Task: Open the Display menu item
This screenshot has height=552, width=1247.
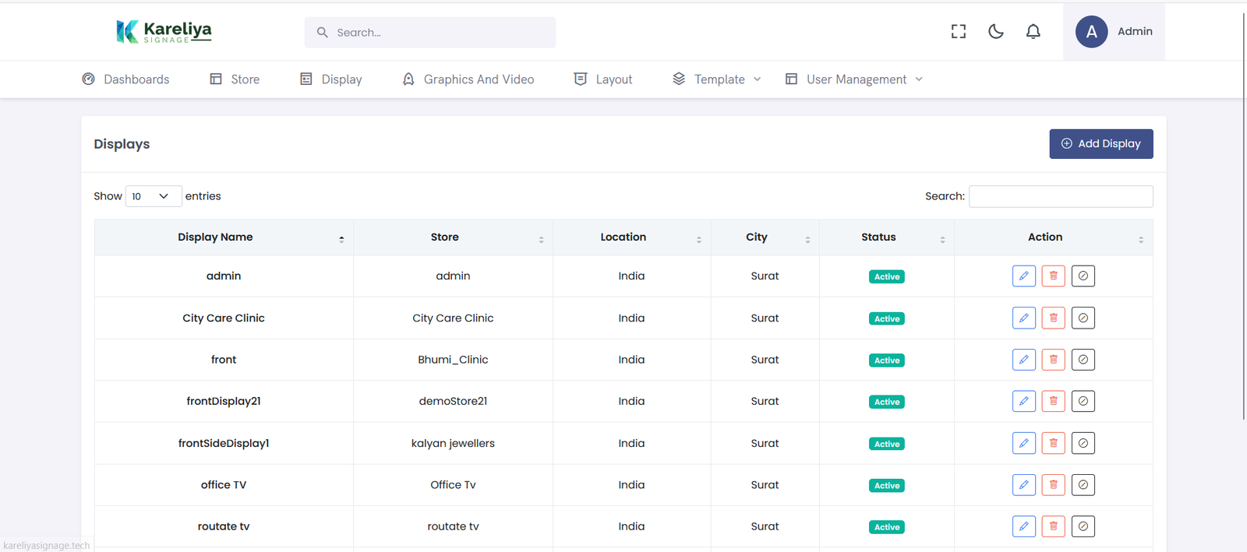Action: pos(331,79)
